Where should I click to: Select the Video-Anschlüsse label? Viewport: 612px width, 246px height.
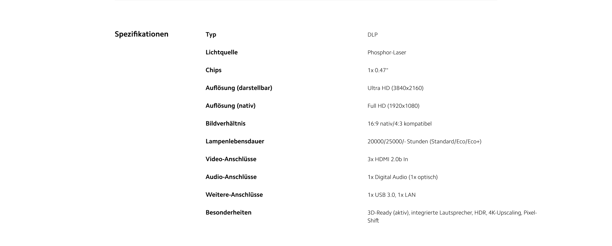[231, 159]
